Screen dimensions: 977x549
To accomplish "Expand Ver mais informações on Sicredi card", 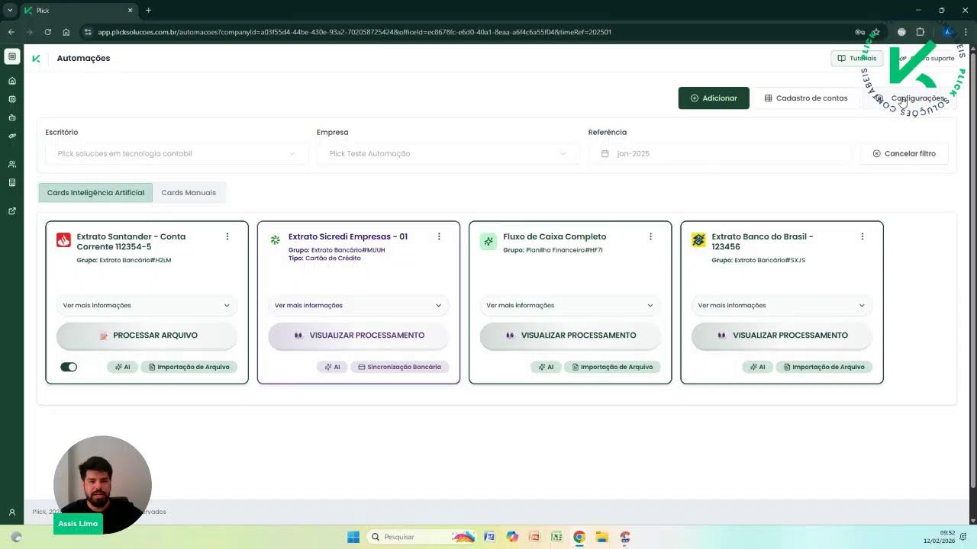I will point(358,305).
